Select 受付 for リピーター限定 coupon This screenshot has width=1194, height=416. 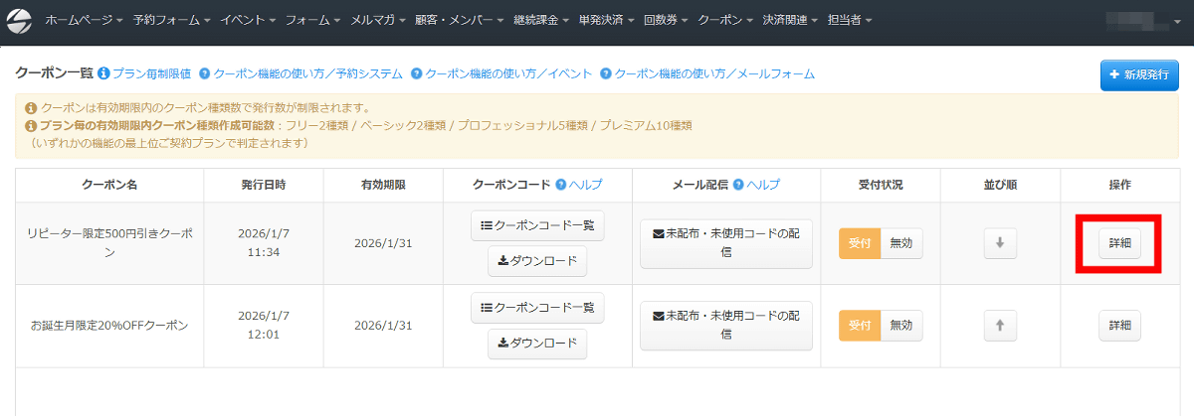(860, 243)
